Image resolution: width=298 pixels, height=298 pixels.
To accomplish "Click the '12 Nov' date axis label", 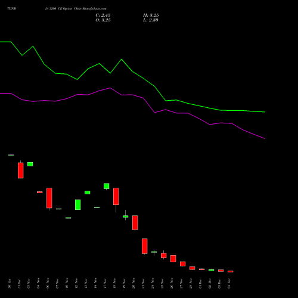I will pyautogui.click(x=76, y=284).
